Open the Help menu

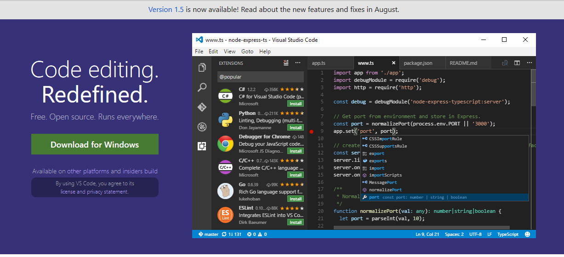click(265, 51)
